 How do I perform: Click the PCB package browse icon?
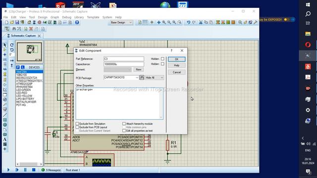[142, 78]
